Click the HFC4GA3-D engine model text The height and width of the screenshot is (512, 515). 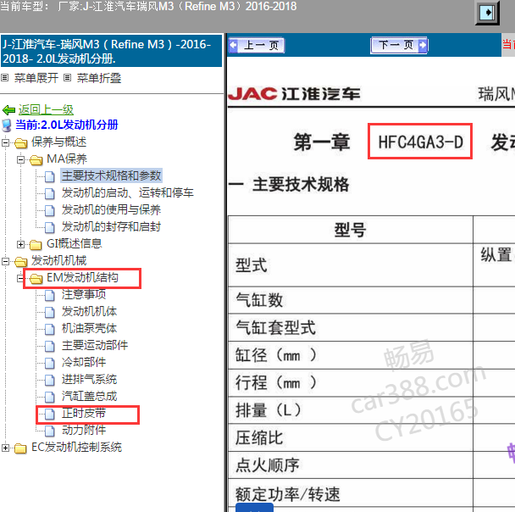(x=420, y=142)
